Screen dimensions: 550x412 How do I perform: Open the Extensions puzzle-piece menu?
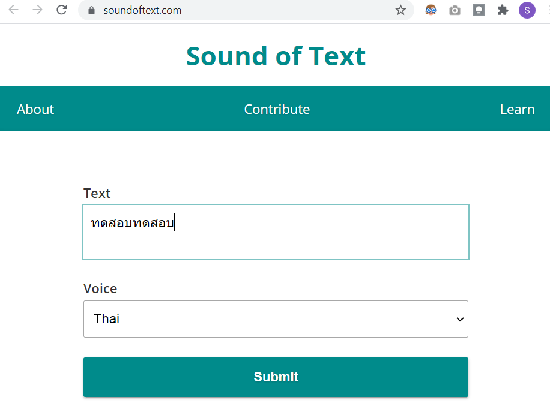point(503,10)
